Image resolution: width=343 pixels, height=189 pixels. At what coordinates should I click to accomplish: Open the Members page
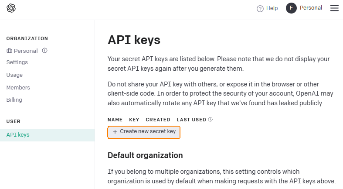(18, 87)
